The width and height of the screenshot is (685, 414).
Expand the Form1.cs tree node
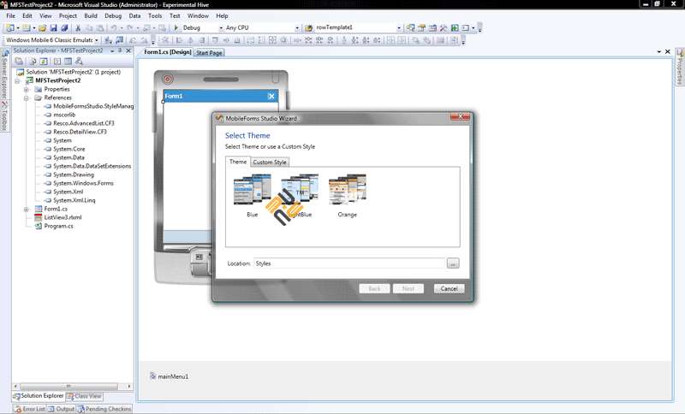[x=27, y=209]
